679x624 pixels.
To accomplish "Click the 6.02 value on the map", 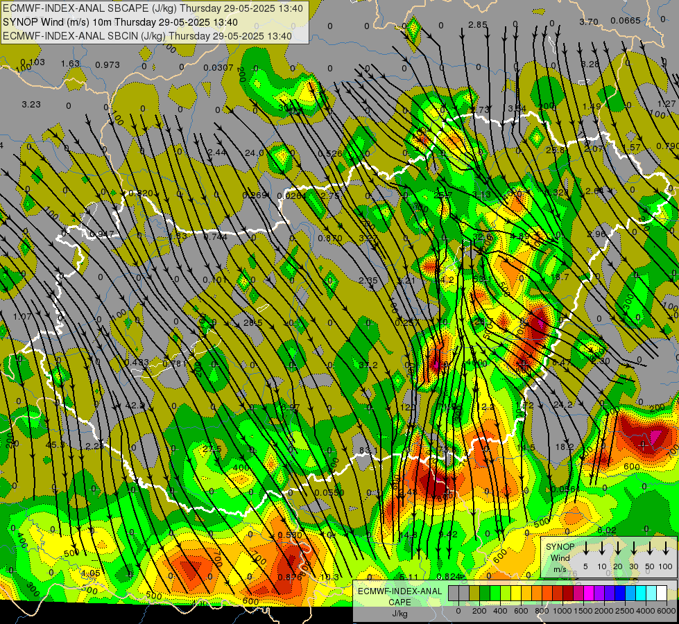I will point(607,530).
